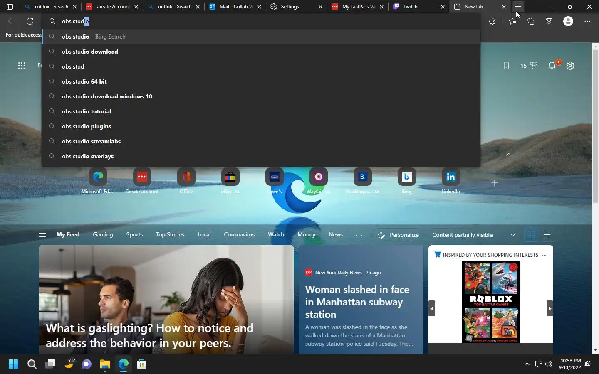Switch to My LastPass Vault tab
The height and width of the screenshot is (374, 599).
(358, 7)
